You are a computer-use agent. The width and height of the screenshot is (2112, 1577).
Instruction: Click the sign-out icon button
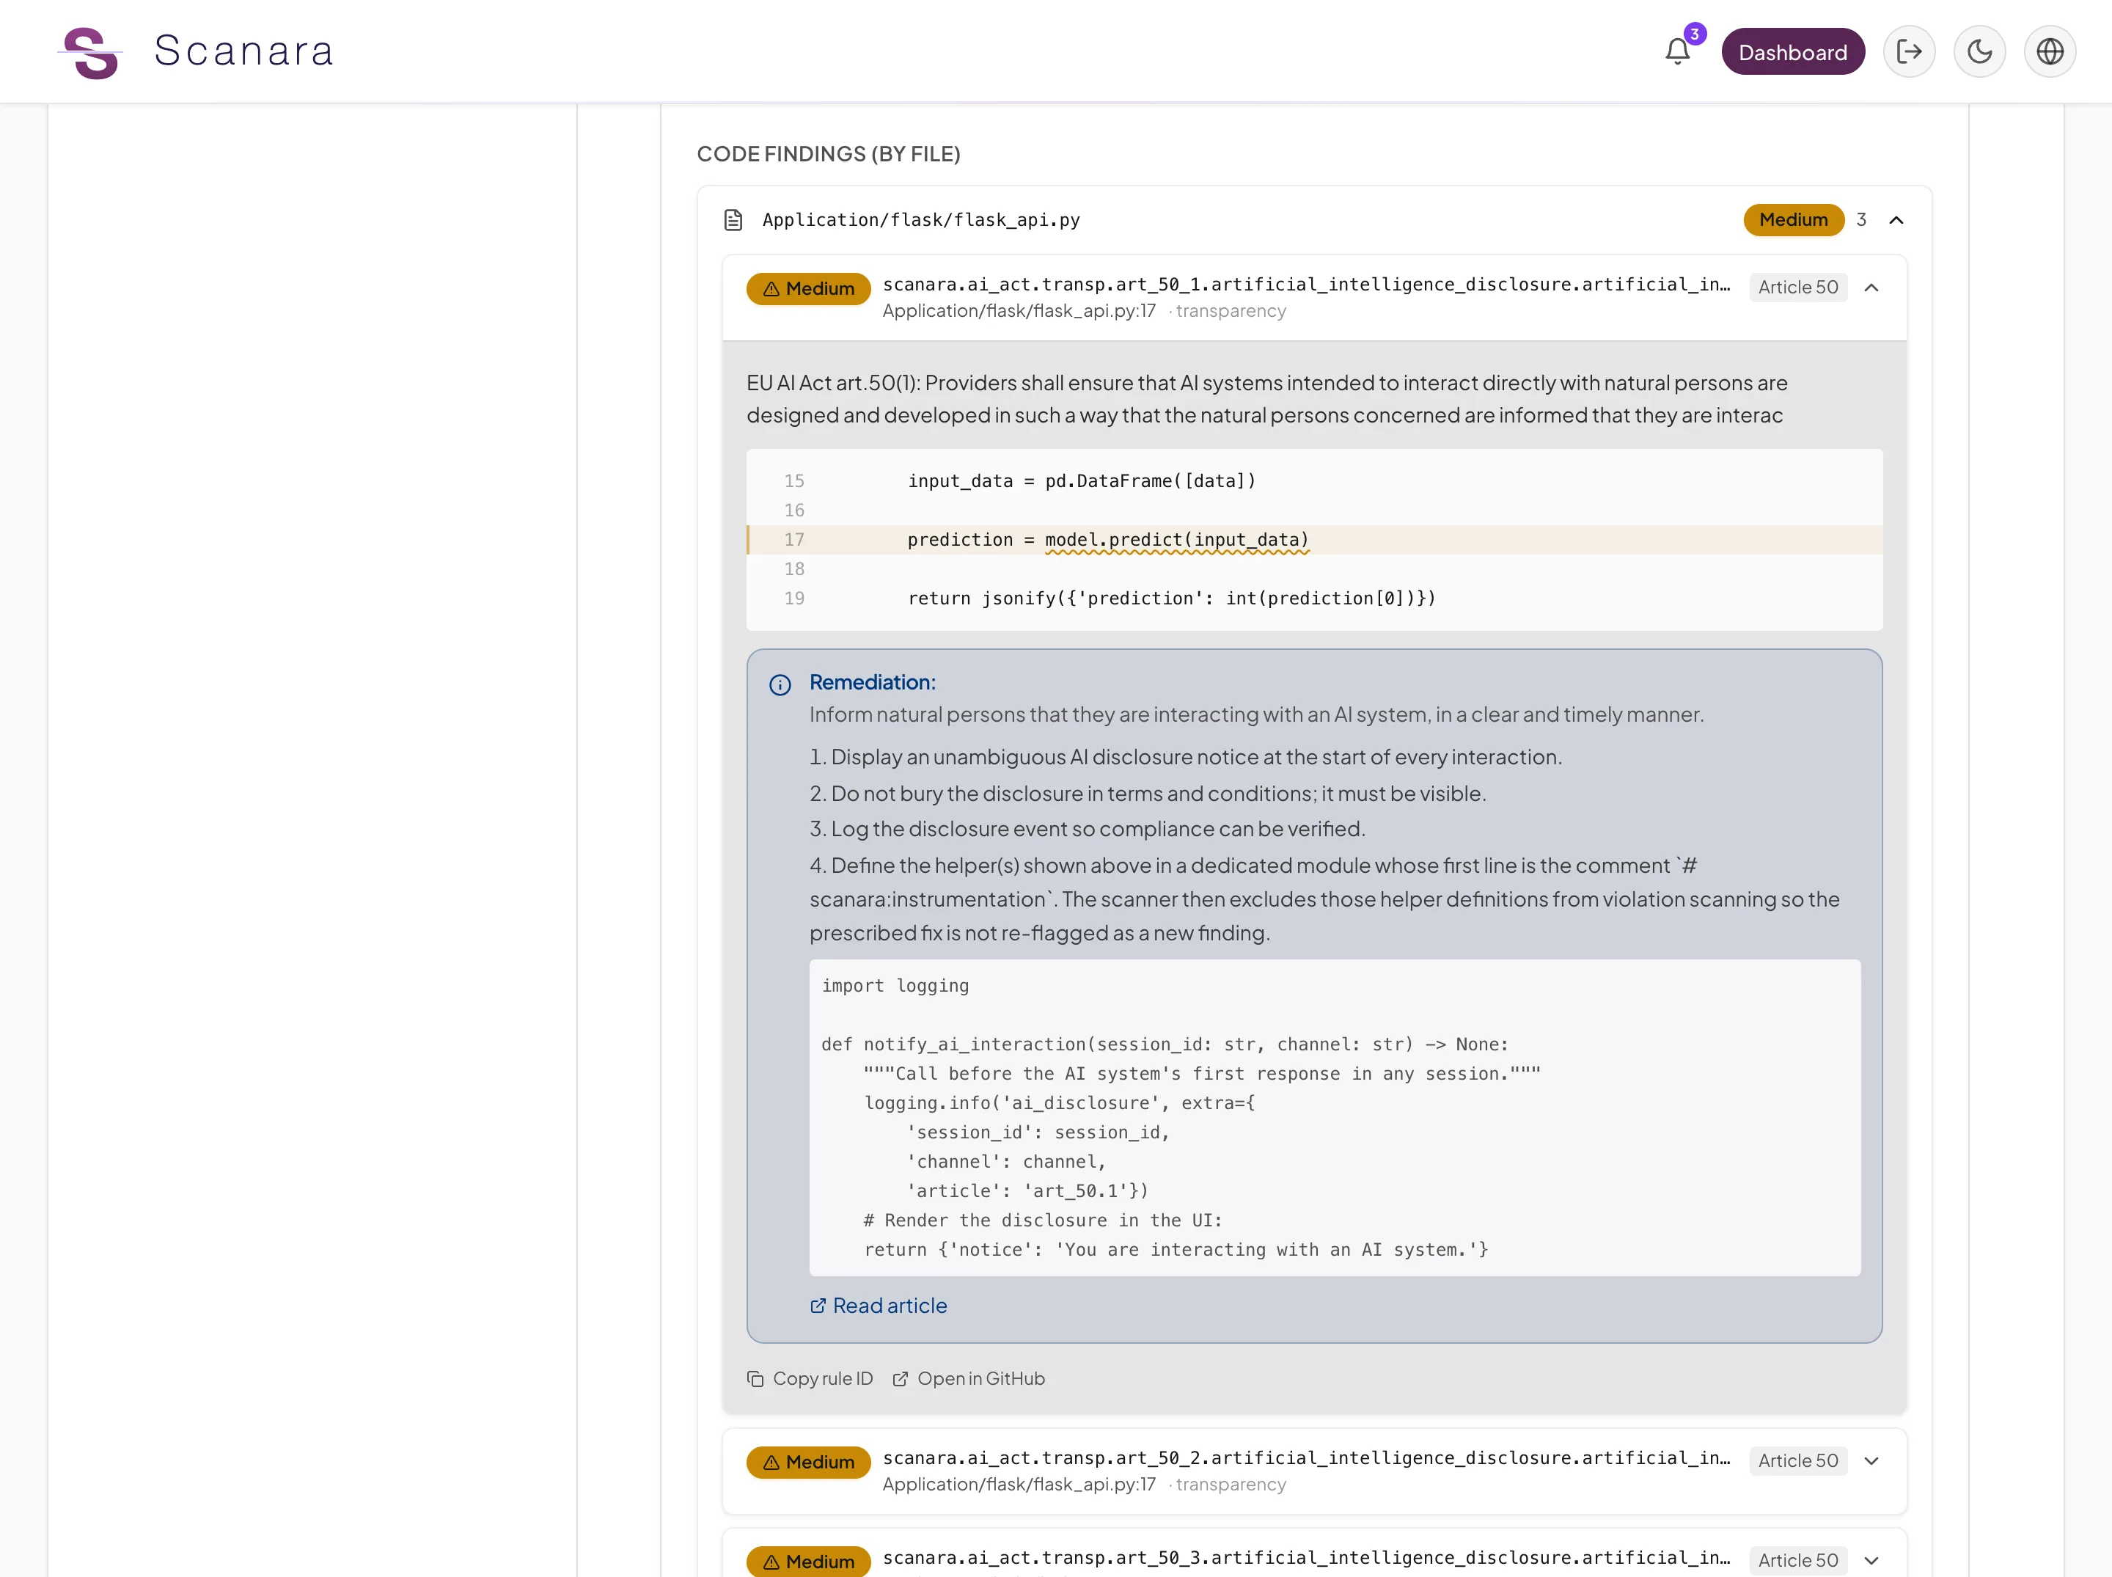coord(1909,51)
